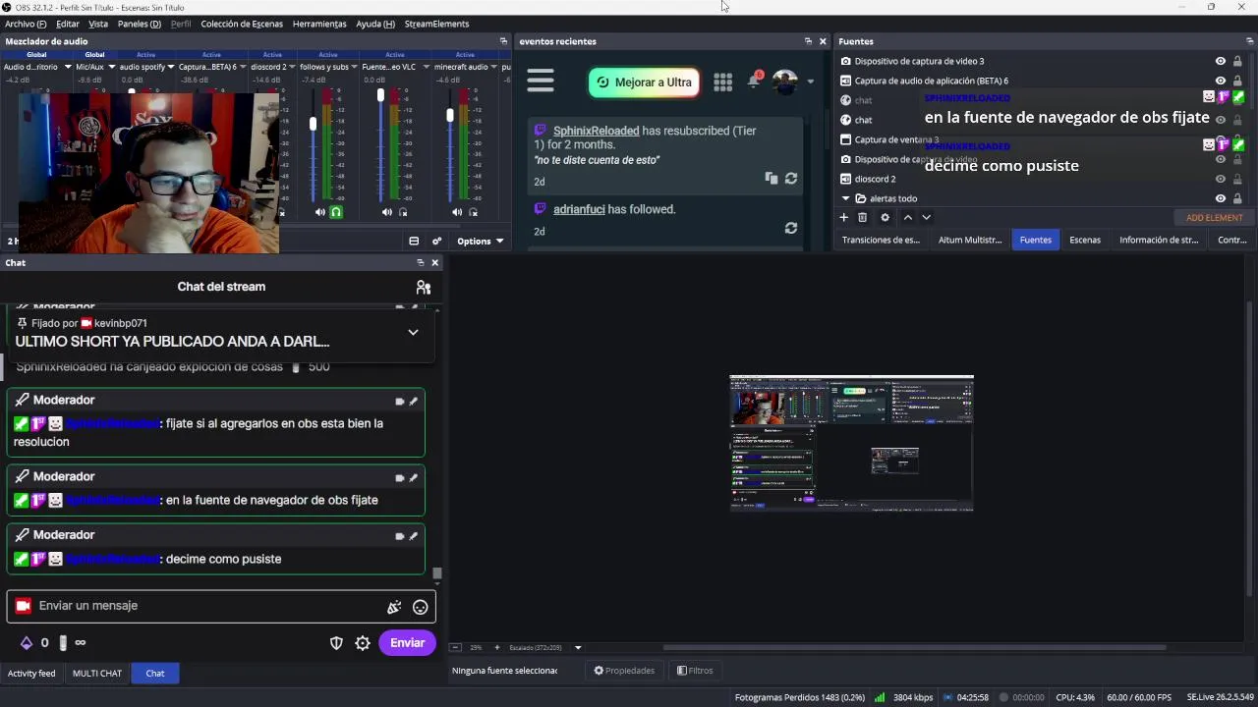Open the notifications bell with red badge
Viewport: 1258px width, 707px height.
tap(755, 81)
